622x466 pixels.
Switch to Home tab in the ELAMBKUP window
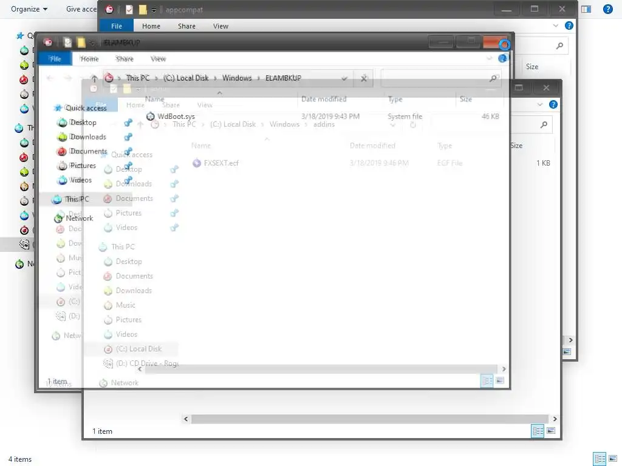click(x=89, y=59)
